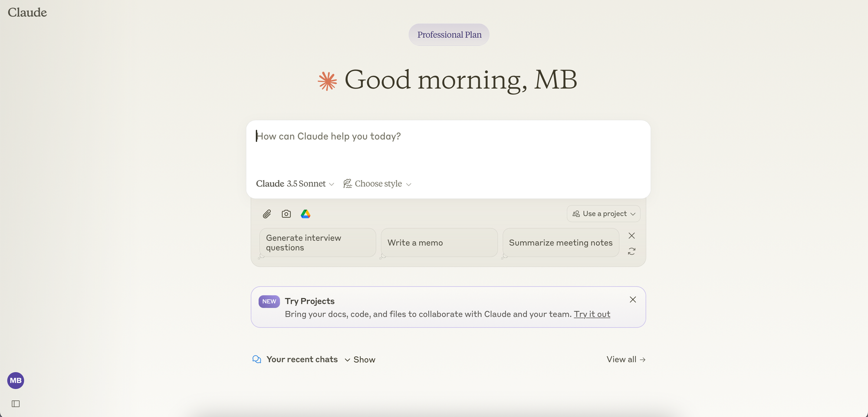
Task: Click the Try it out link
Action: click(x=592, y=314)
